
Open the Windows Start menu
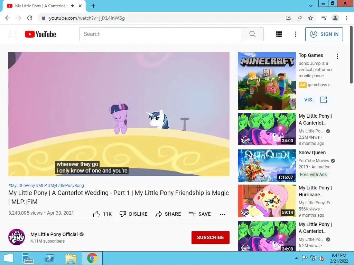pyautogui.click(x=9, y=258)
